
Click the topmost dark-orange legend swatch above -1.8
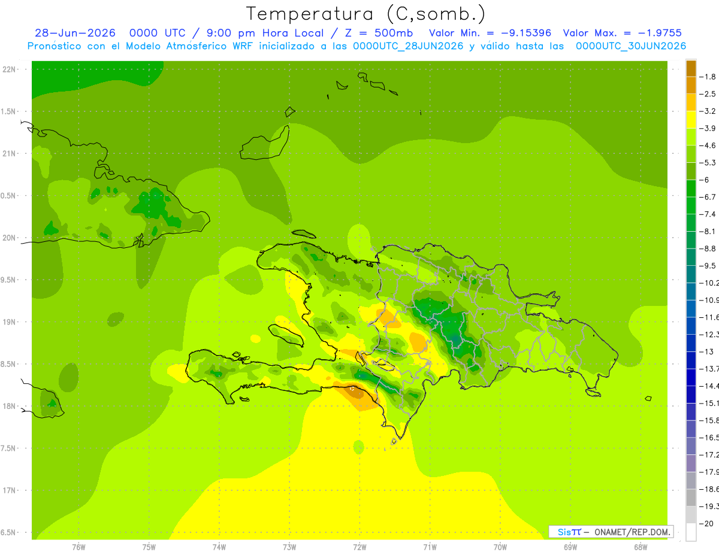[691, 68]
